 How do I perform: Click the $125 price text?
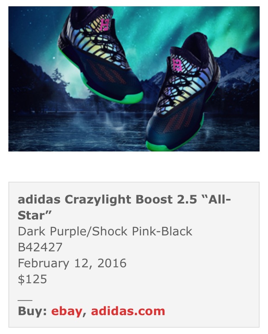coord(32,279)
